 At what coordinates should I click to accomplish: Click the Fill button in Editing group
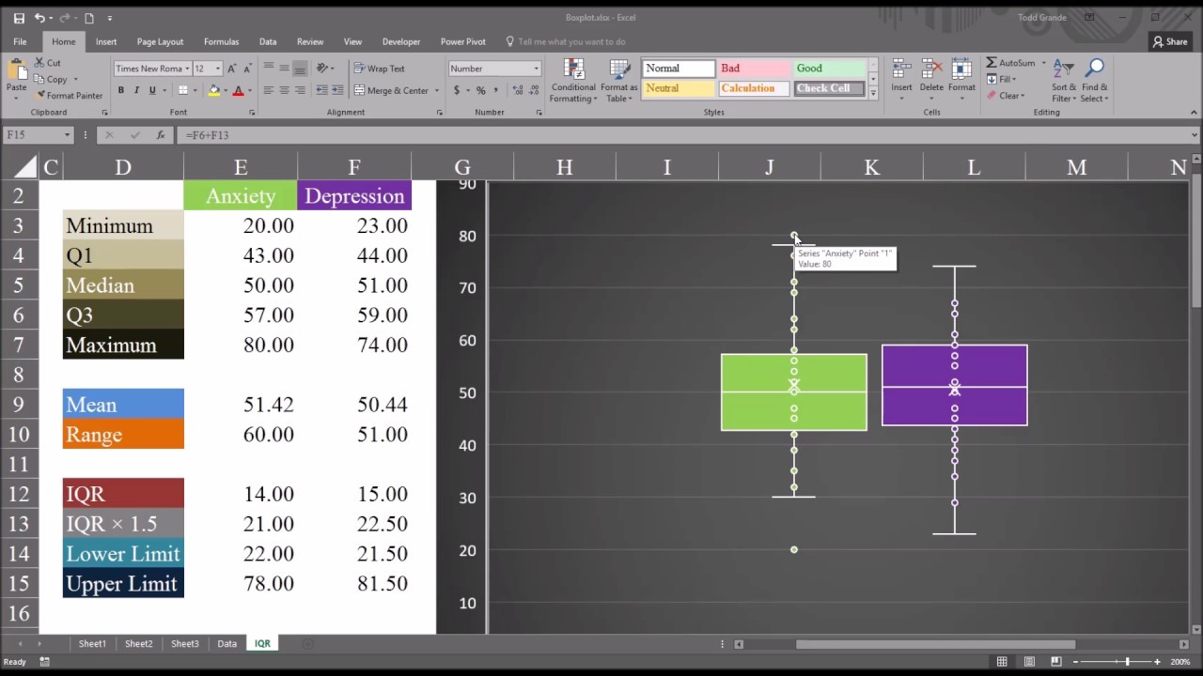tap(1002, 79)
